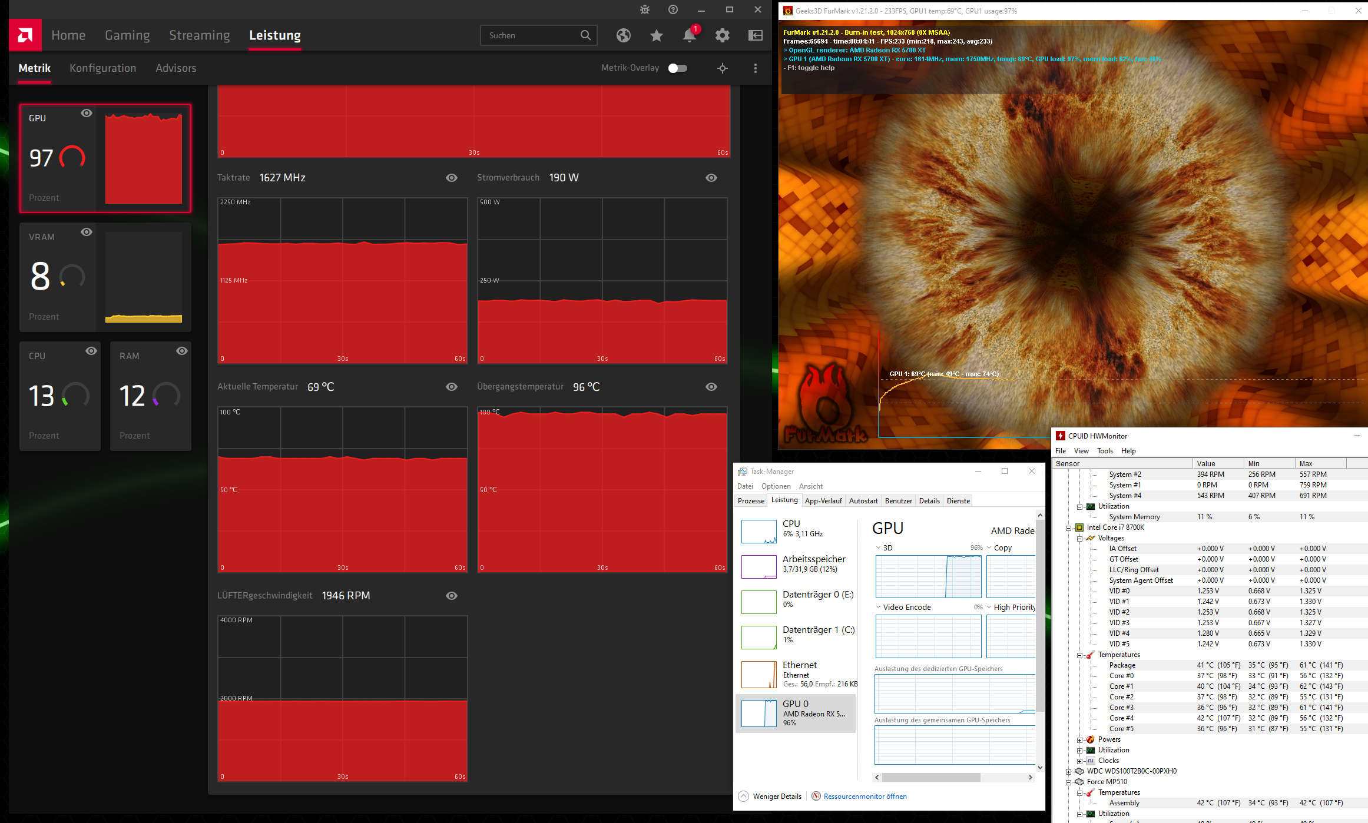1368x823 pixels.
Task: Open the Video Encode engine dropdown
Action: pos(879,607)
